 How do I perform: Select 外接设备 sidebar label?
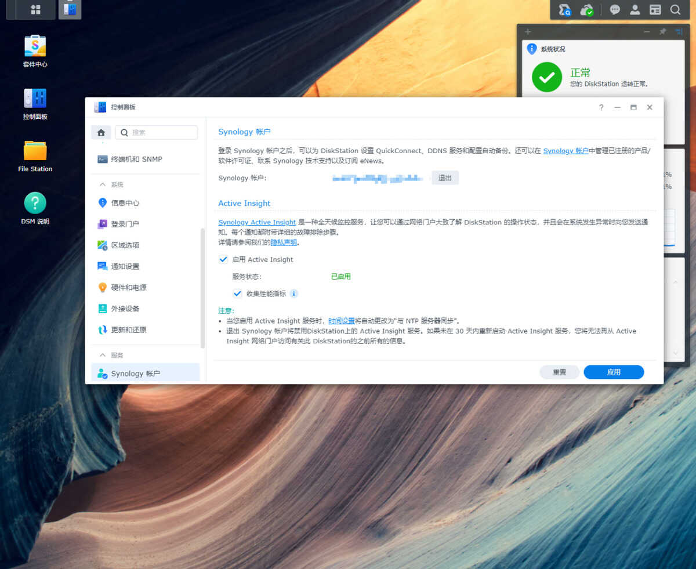click(x=125, y=309)
